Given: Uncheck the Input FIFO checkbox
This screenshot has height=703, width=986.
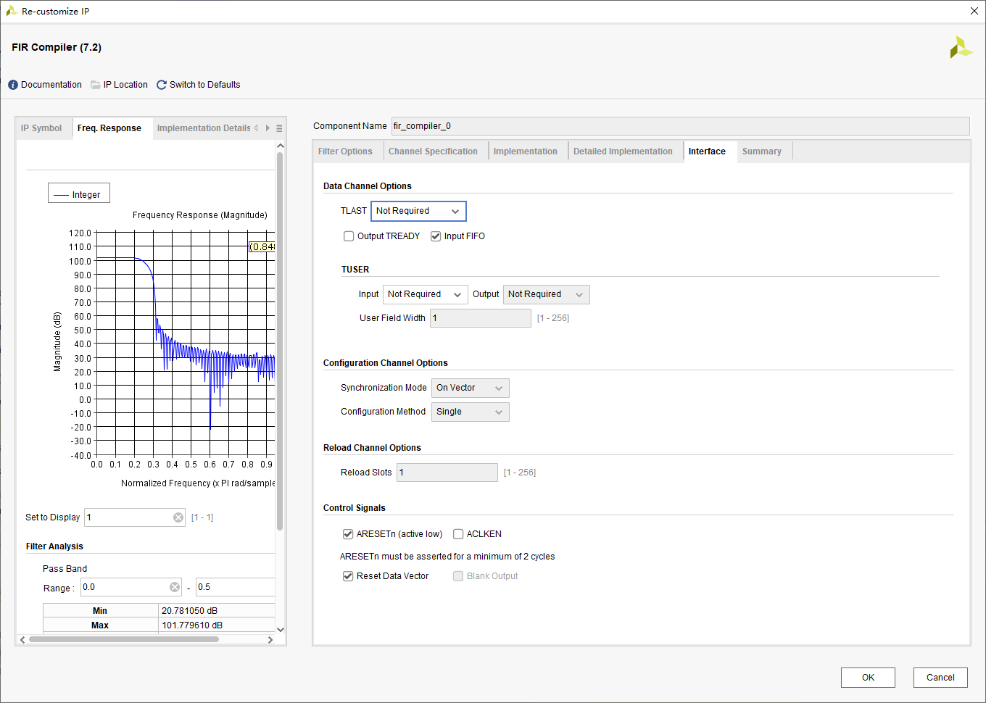Looking at the screenshot, I should 436,236.
